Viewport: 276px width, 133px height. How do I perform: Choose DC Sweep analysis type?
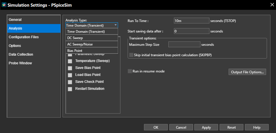coord(92,38)
